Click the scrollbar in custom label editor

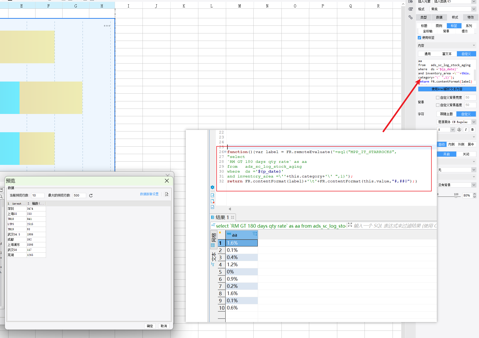pos(475,75)
